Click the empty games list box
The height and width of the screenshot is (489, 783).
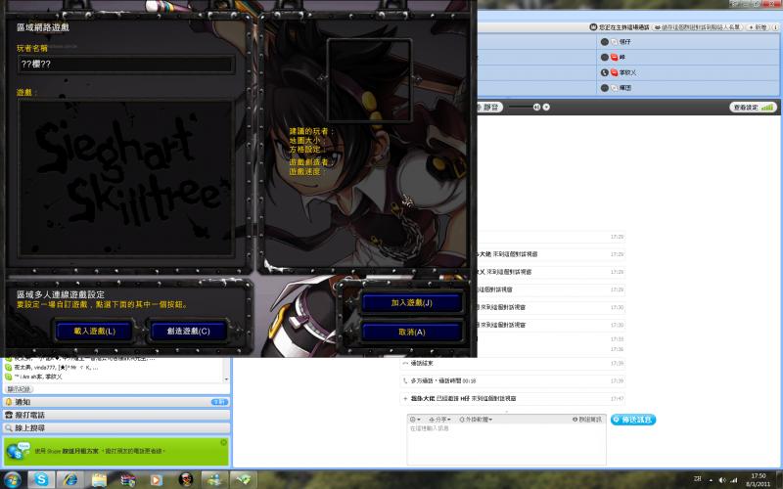point(126,178)
